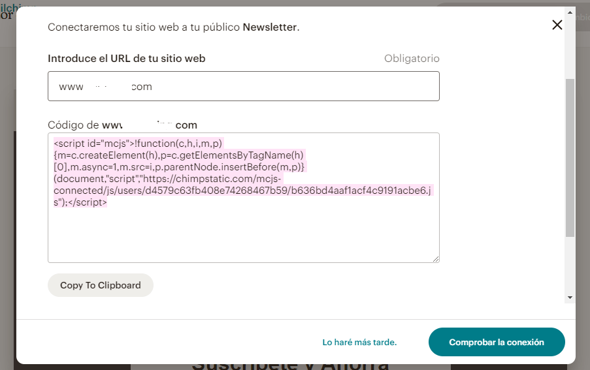Click the 'Introduce el URL de tu sitio web' label
Image resolution: width=590 pixels, height=370 pixels.
pos(127,59)
